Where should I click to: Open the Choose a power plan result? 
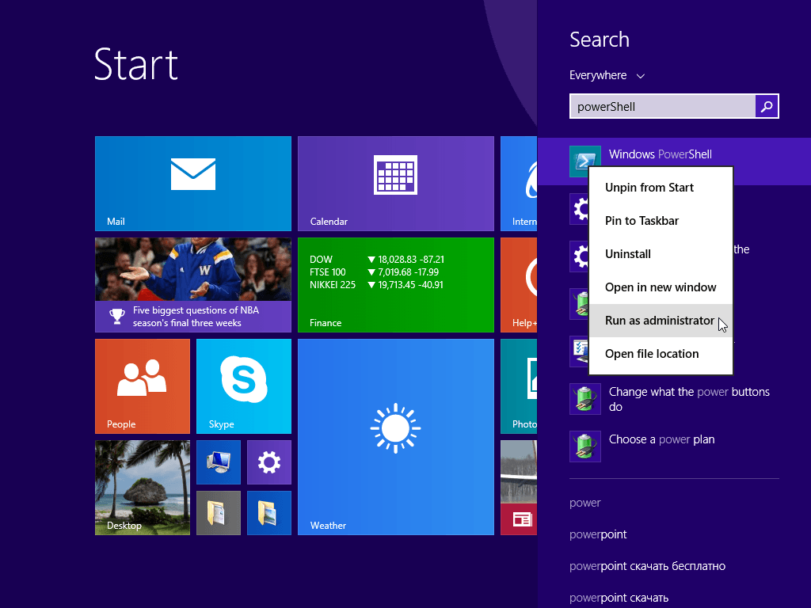coord(661,439)
